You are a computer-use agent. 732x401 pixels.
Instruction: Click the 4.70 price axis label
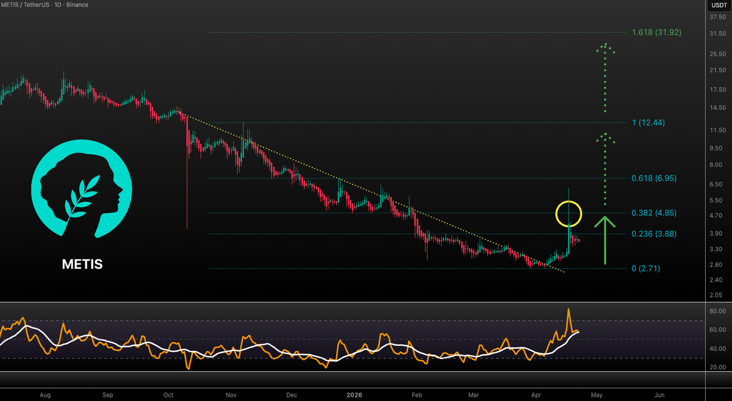(x=717, y=215)
